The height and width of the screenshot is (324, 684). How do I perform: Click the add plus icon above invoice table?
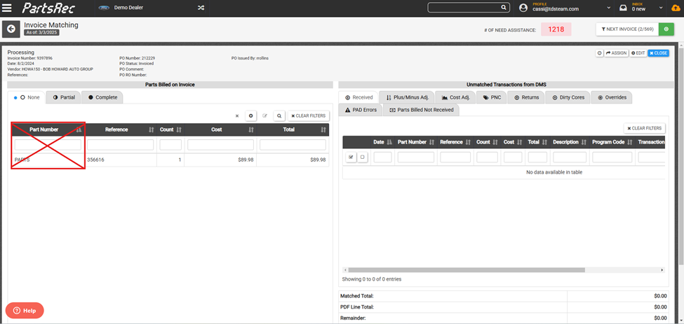(251, 116)
